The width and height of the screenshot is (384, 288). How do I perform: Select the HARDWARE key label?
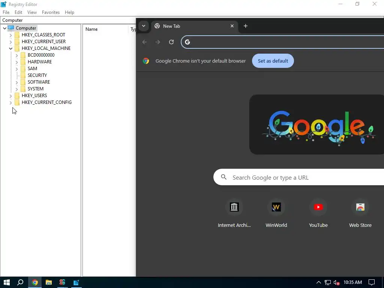pos(40,62)
